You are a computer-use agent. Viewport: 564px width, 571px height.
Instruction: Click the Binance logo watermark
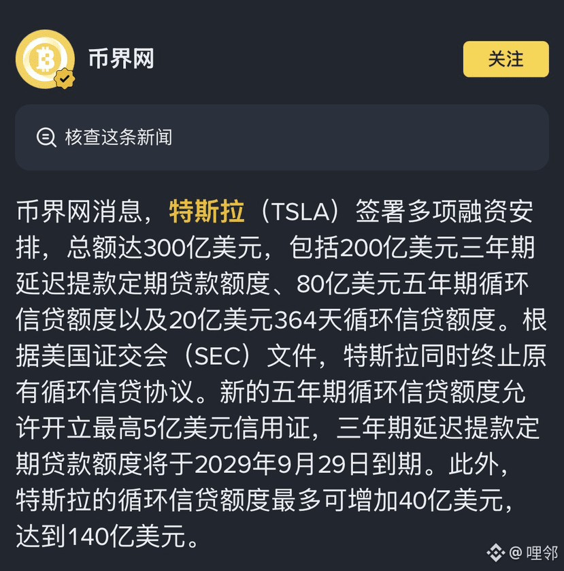pyautogui.click(x=495, y=553)
